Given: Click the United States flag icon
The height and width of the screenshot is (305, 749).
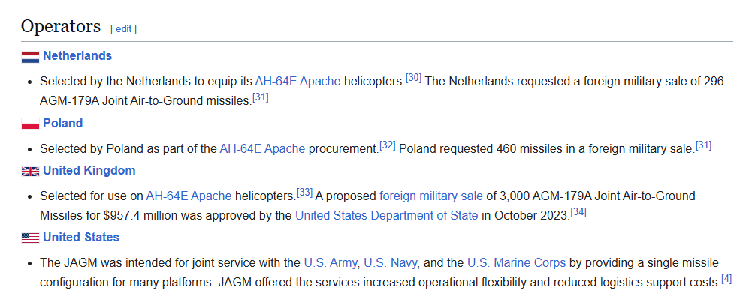Looking at the screenshot, I should 30,238.
